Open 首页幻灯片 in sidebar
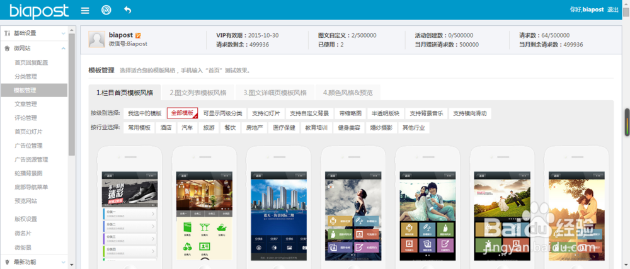The image size is (630, 269). coord(28,132)
